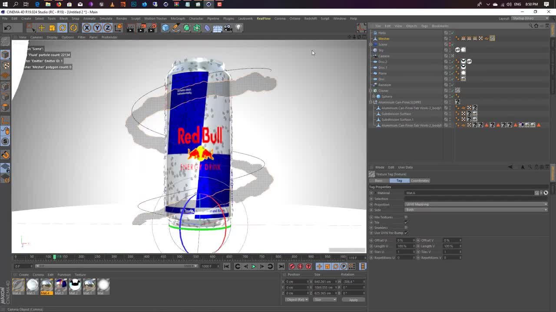Viewport: 556px width, 312px height.
Task: Go to end of animation
Action: [x=281, y=266]
